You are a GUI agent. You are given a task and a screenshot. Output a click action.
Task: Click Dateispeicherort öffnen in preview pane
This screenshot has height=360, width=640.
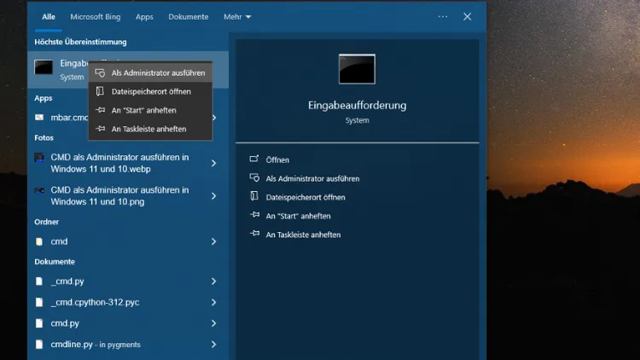305,198
